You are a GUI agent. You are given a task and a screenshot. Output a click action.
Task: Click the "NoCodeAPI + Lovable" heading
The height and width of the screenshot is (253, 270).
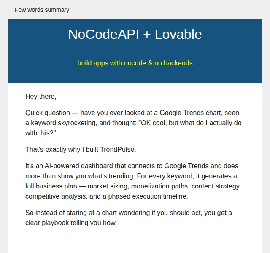tap(135, 34)
